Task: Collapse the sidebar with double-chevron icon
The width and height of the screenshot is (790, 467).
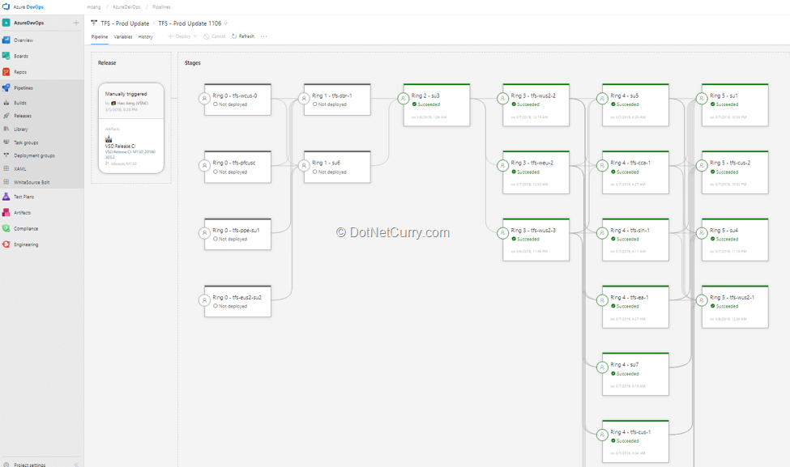Action: click(77, 465)
